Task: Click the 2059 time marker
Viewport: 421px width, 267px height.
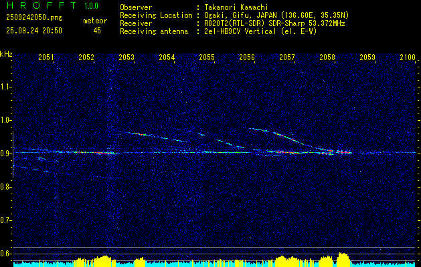Action: coord(367,57)
